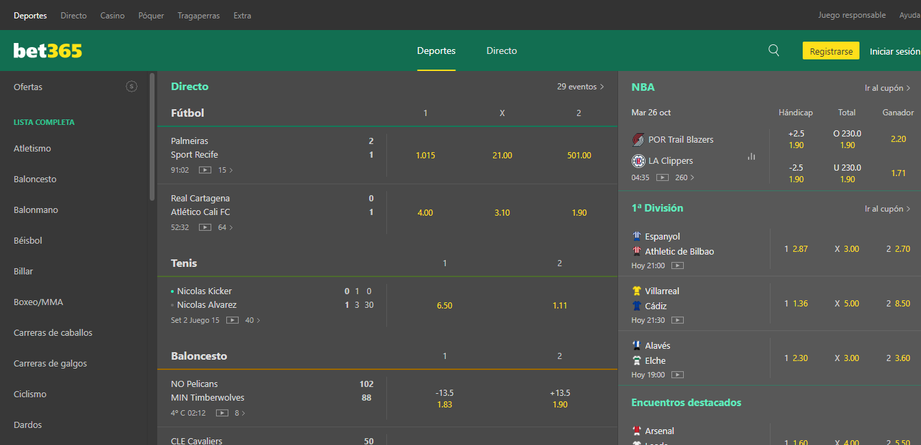Open Balonmano in the sports list
The height and width of the screenshot is (445, 921).
[36, 210]
